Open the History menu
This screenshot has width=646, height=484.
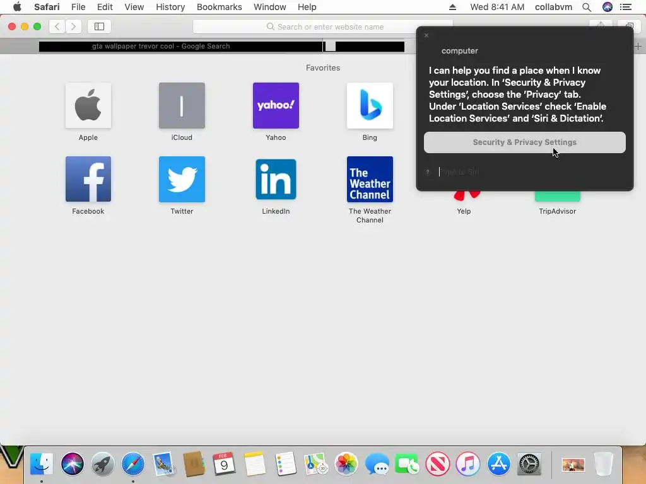pyautogui.click(x=170, y=7)
